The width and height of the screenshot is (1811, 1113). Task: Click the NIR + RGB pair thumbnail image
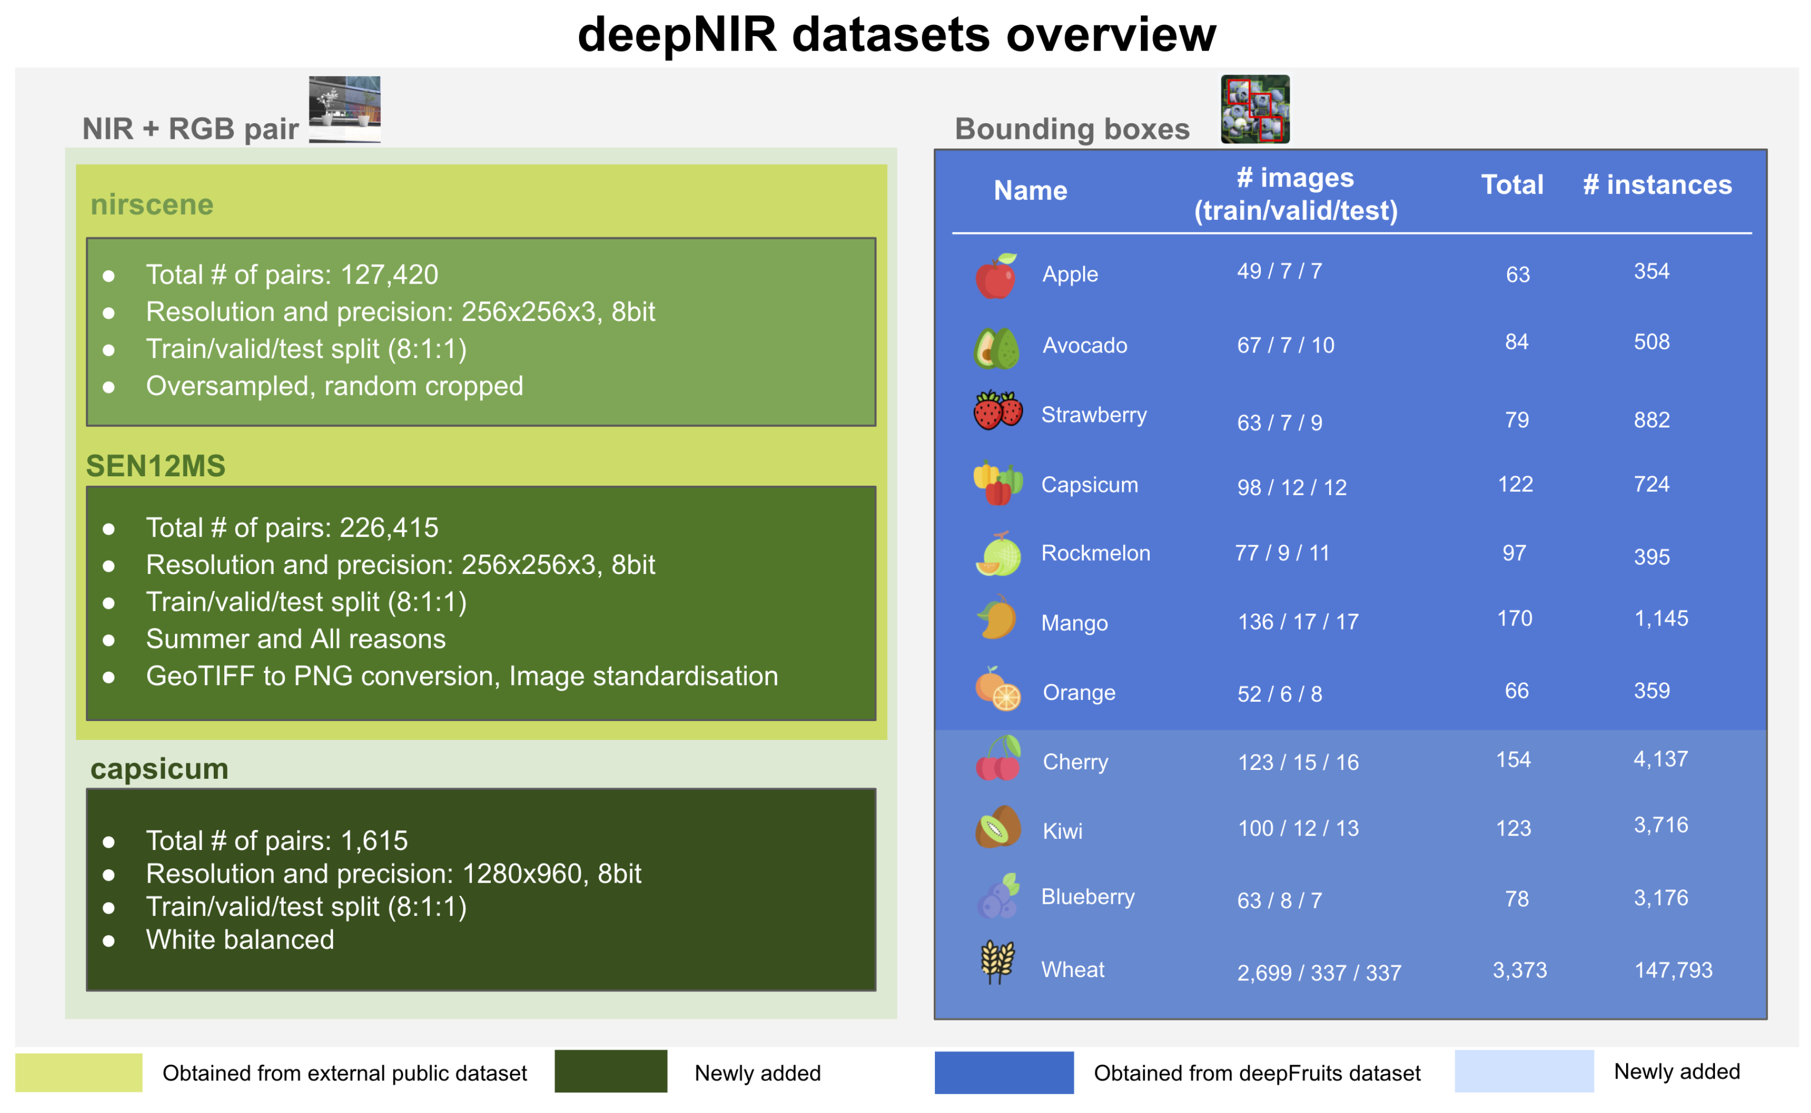click(x=345, y=109)
